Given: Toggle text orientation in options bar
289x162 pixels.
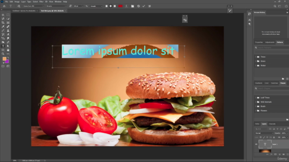Looking at the screenshot, I should [19, 6].
